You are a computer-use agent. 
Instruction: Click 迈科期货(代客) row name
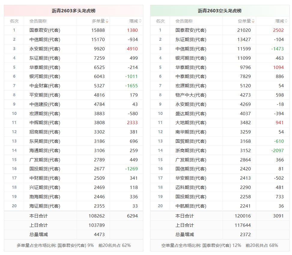click(191, 187)
